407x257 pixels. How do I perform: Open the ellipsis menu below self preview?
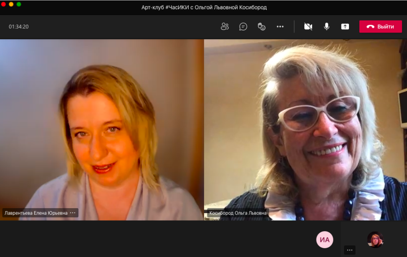[x=349, y=250]
